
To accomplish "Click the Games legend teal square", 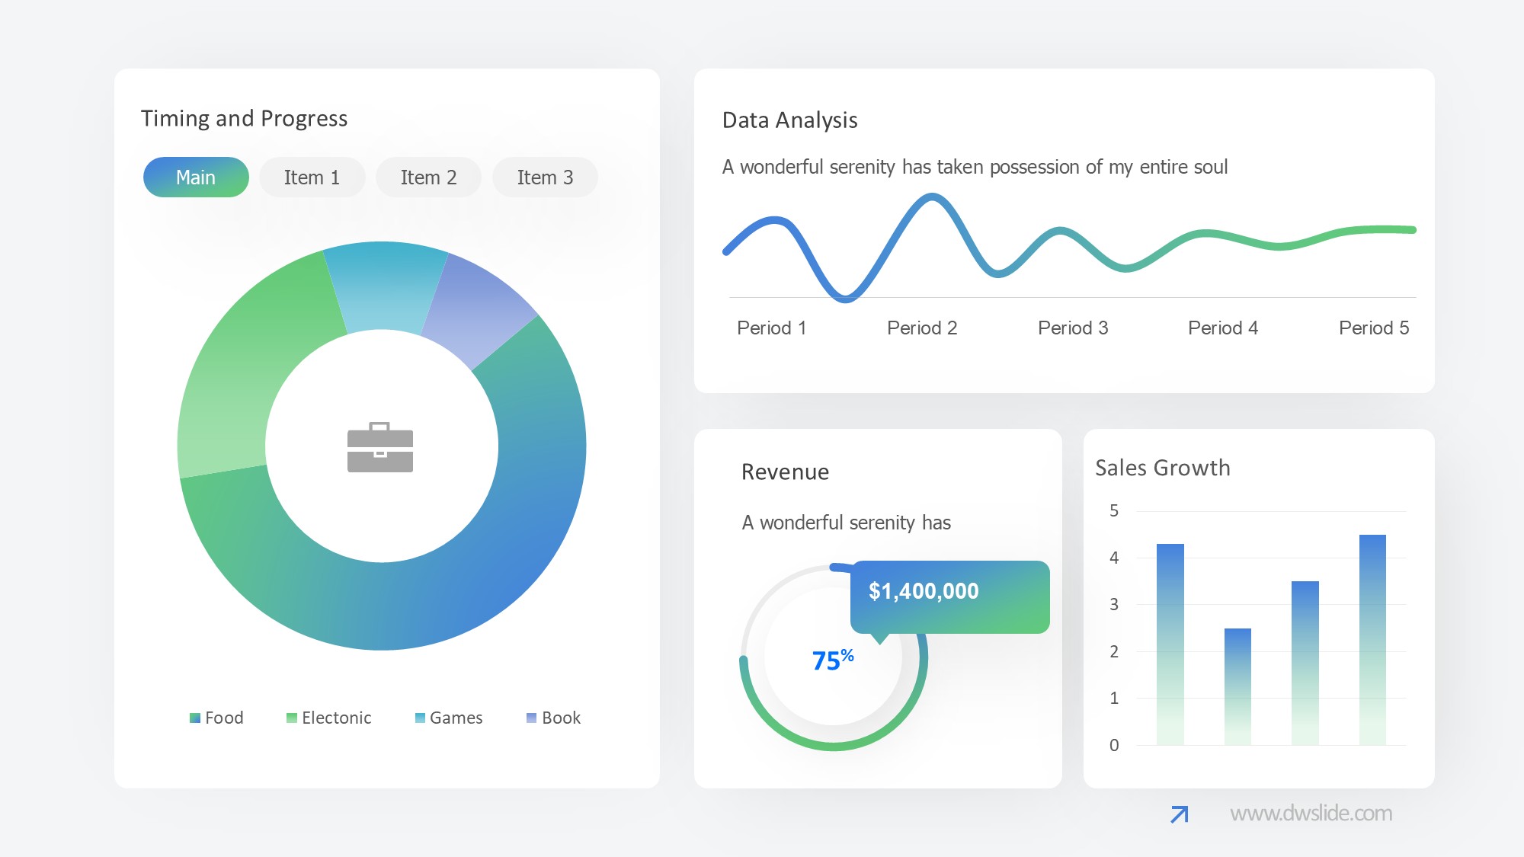I will pyautogui.click(x=420, y=718).
